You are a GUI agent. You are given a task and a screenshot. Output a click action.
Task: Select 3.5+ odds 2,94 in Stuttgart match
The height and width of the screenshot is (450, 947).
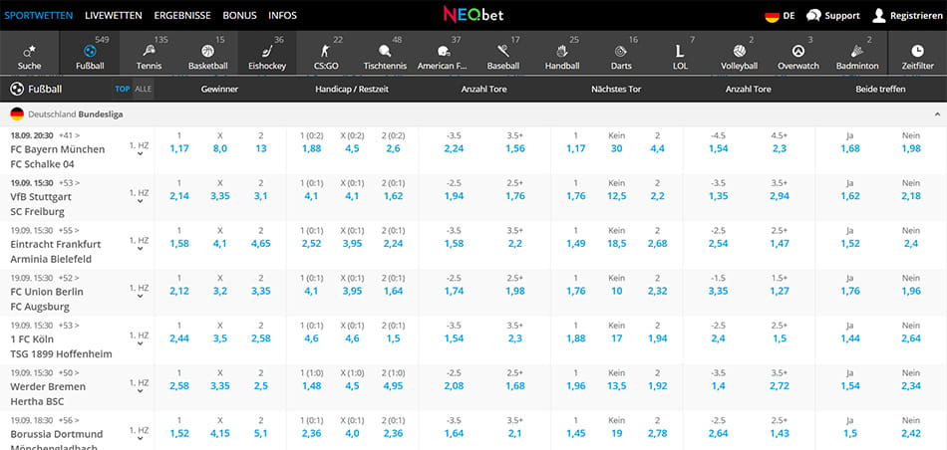[x=780, y=196]
